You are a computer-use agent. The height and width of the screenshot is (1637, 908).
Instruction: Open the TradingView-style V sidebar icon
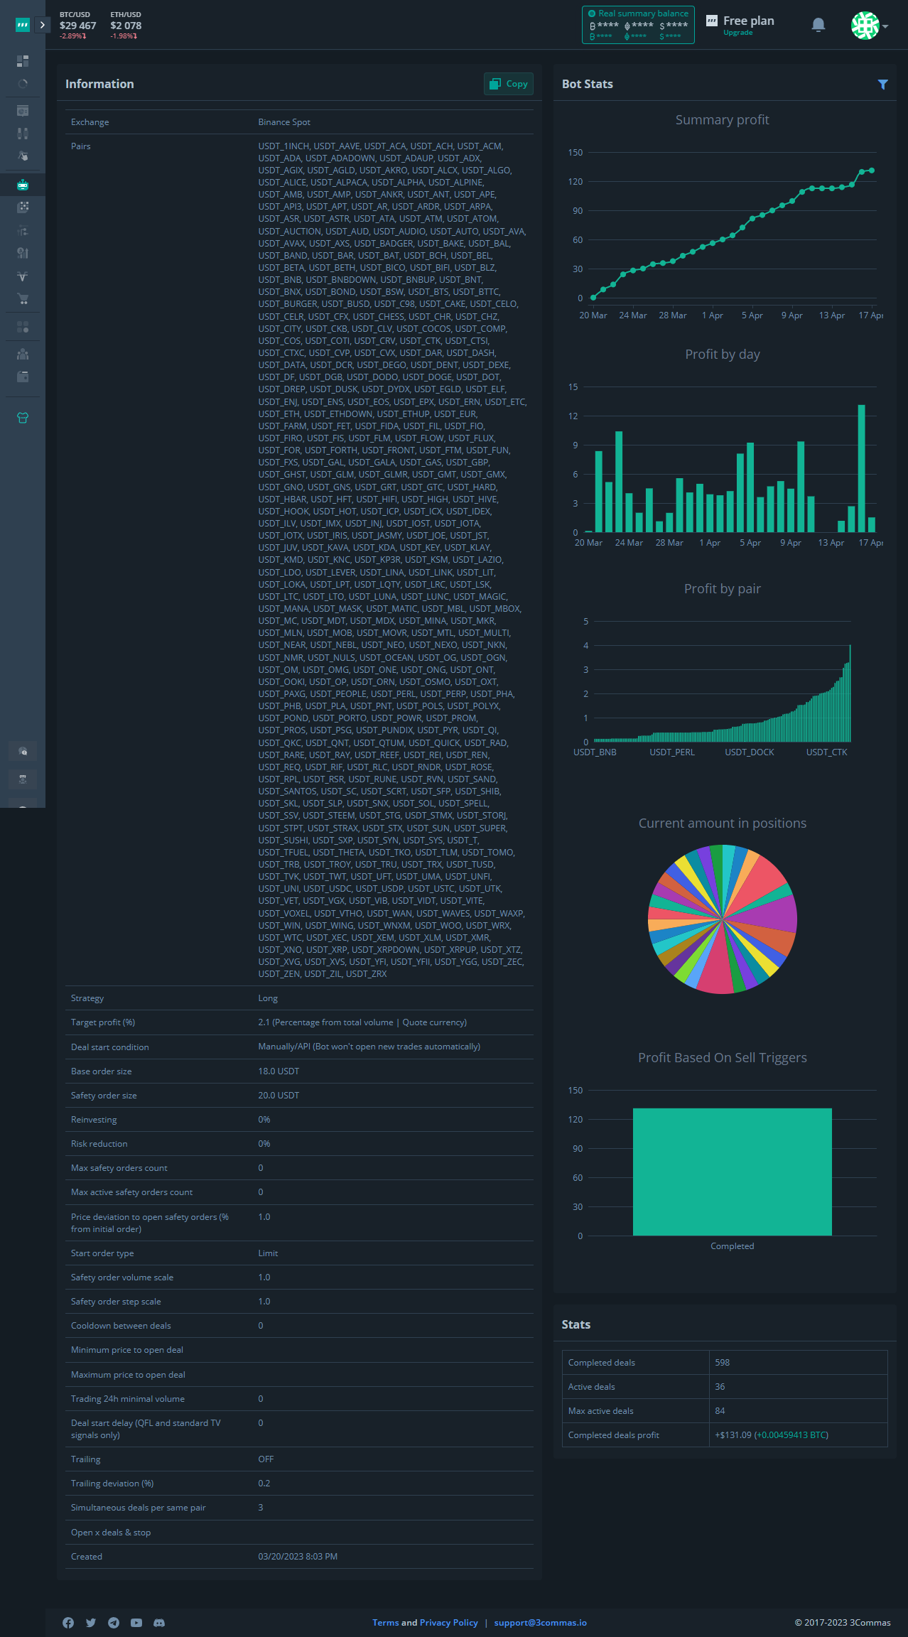pyautogui.click(x=23, y=276)
